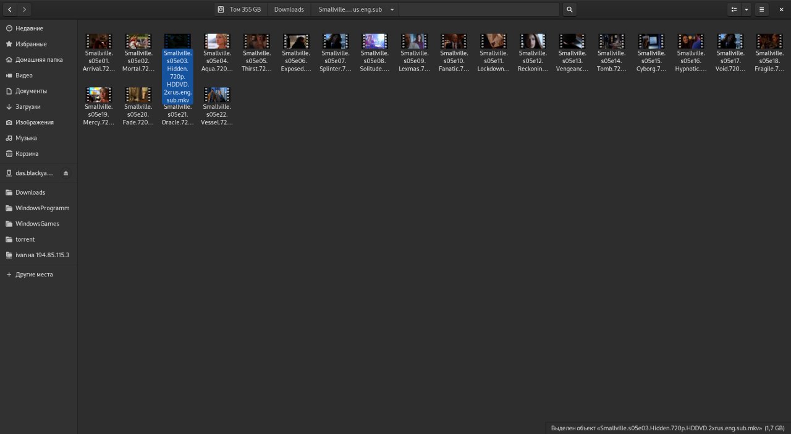Click the Том 355 GB path segment
Viewport: 791px width, 434px height.
[x=240, y=9]
